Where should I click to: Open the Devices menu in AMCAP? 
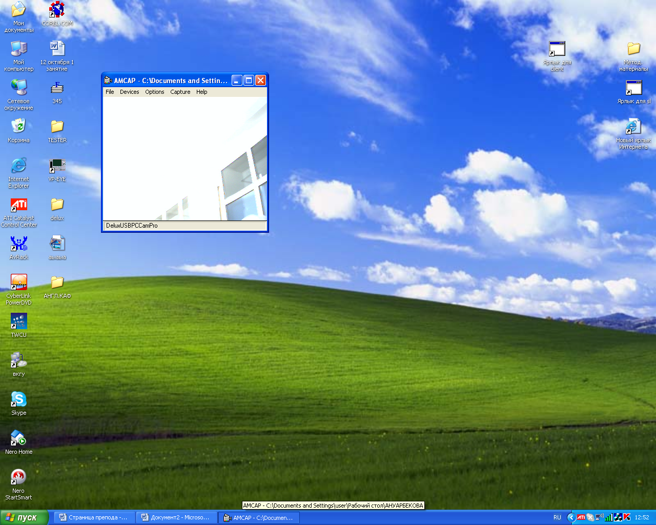[129, 92]
